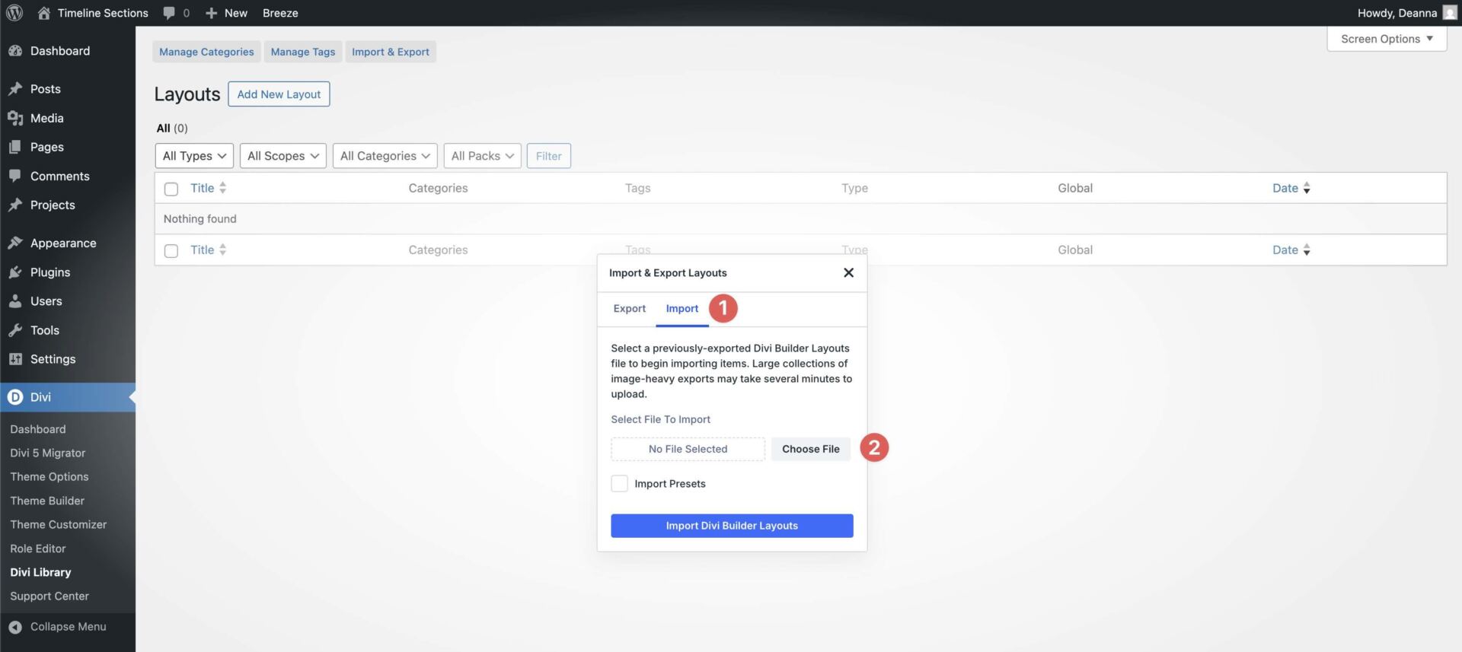This screenshot has width=1462, height=652.
Task: Open the Appearance paintbrush icon
Action: [x=15, y=243]
